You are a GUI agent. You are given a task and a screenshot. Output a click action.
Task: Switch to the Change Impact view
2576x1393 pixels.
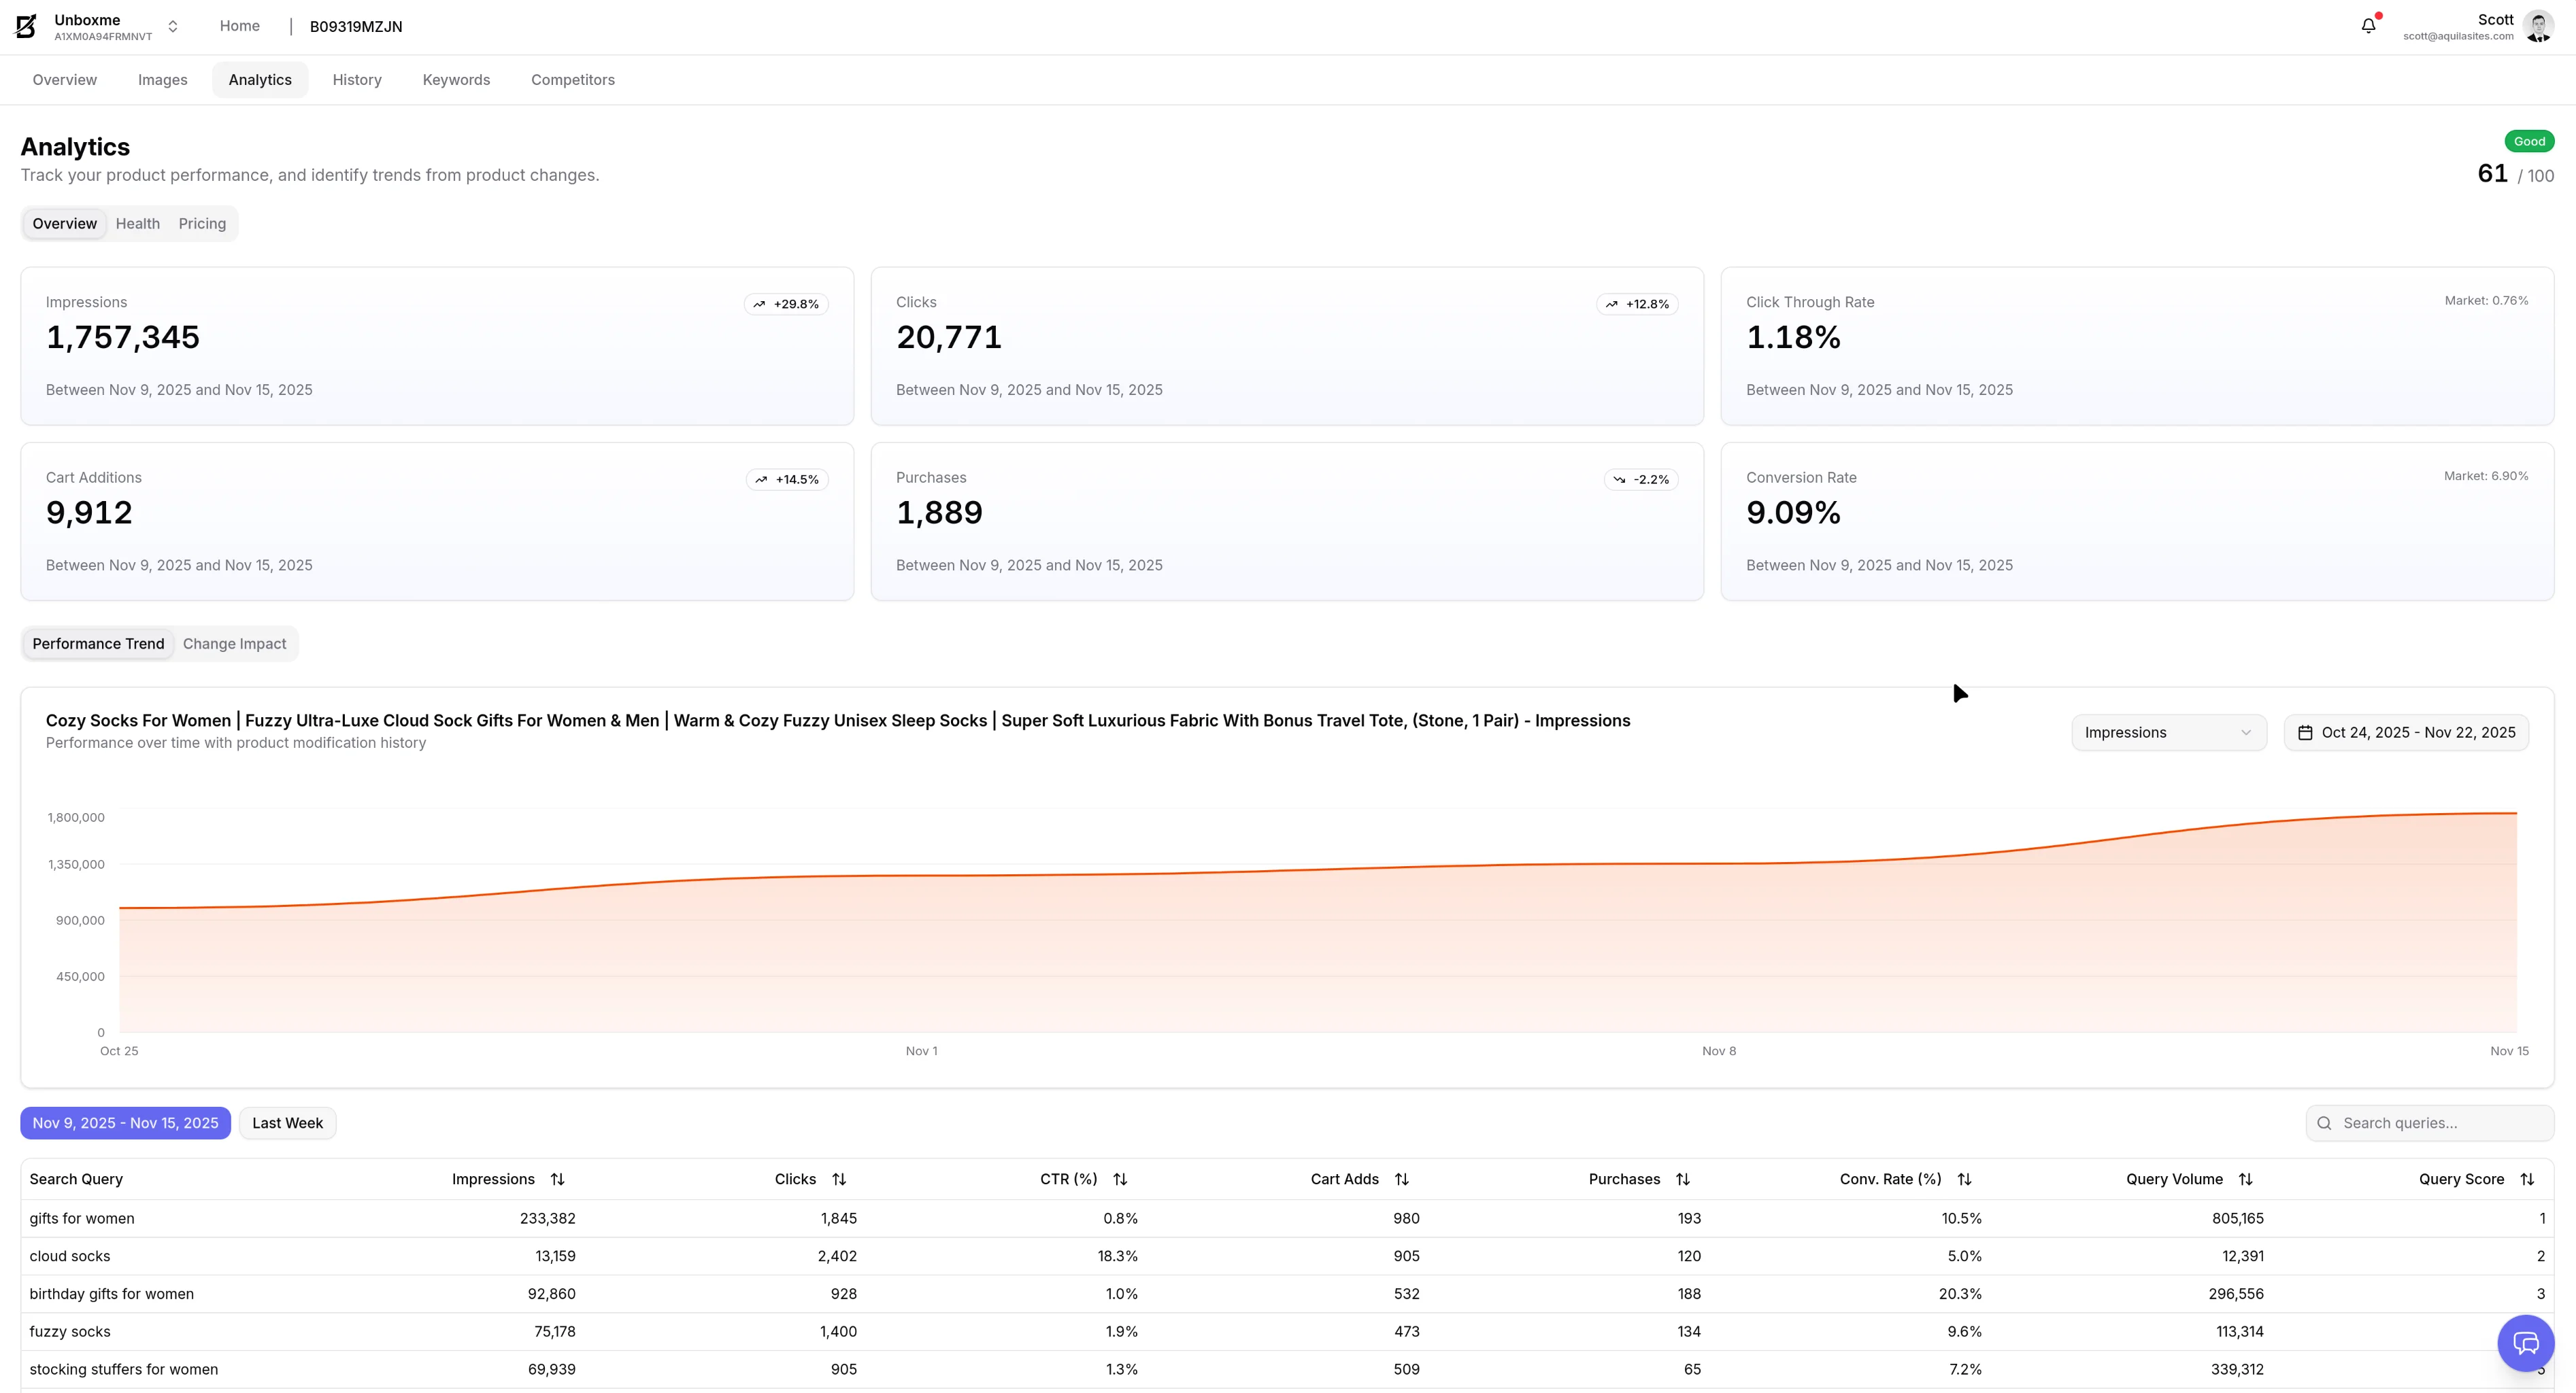234,644
